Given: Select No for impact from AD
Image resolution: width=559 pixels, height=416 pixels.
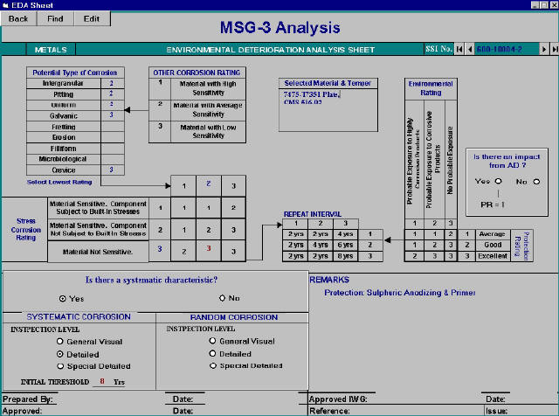Looking at the screenshot, I should [536, 182].
